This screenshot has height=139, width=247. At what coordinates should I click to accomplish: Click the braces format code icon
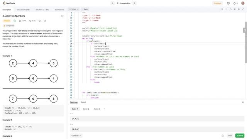227,9
